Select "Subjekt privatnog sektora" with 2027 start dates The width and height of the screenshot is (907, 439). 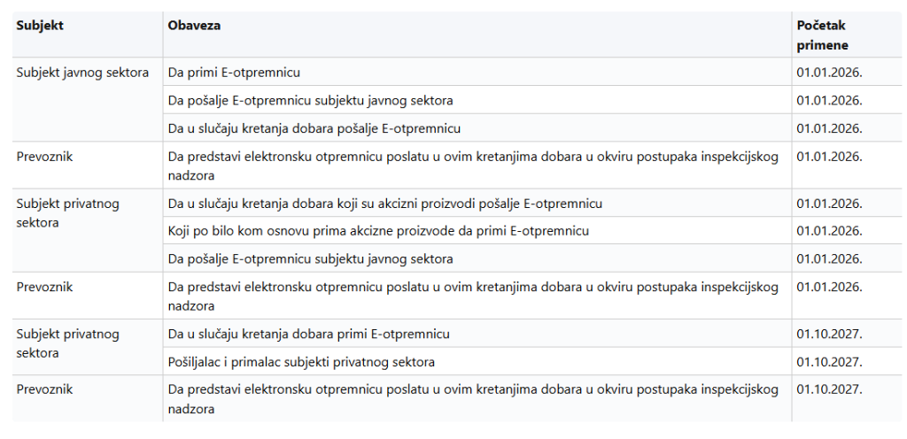pyautogui.click(x=67, y=343)
